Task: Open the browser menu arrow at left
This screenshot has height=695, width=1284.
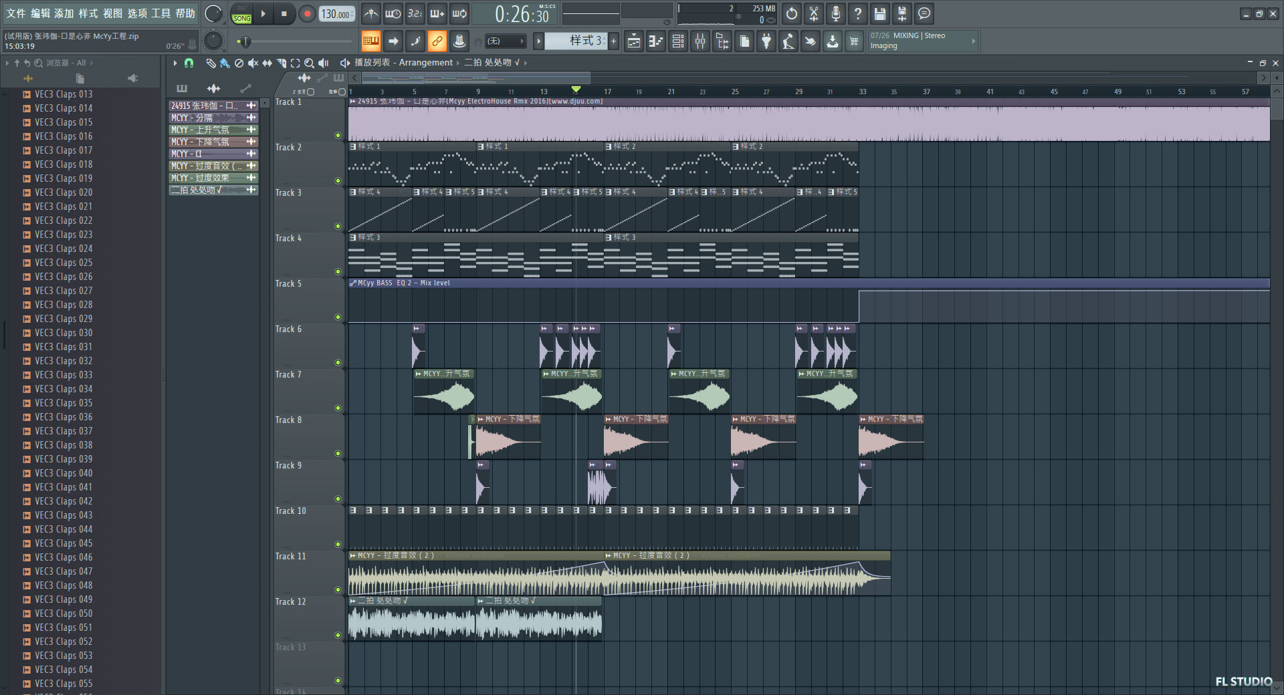Action: [7, 63]
